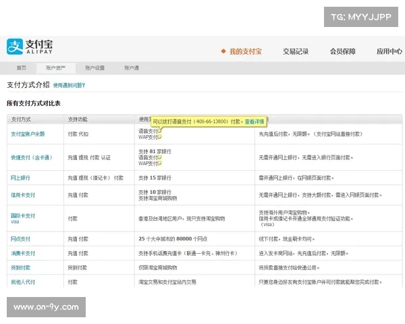405x324 pixels.
Task: Open the 国际卡支付 link
Action: (23, 216)
